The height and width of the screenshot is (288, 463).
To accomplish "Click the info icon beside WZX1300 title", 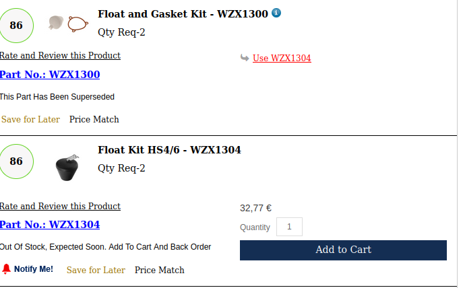I will pos(276,13).
